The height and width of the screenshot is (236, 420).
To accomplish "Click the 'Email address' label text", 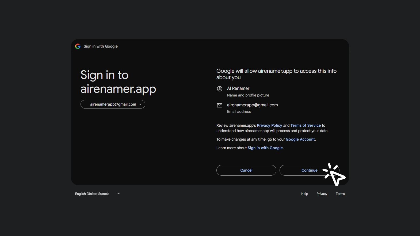I will [x=239, y=111].
